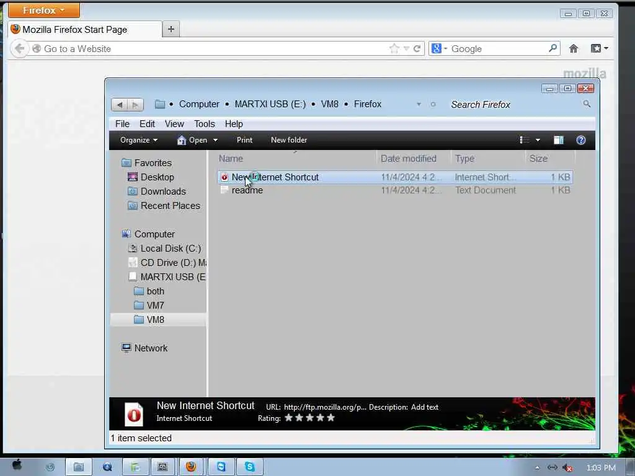Open a new tab with the plus button
This screenshot has height=476, width=635.
click(x=171, y=29)
